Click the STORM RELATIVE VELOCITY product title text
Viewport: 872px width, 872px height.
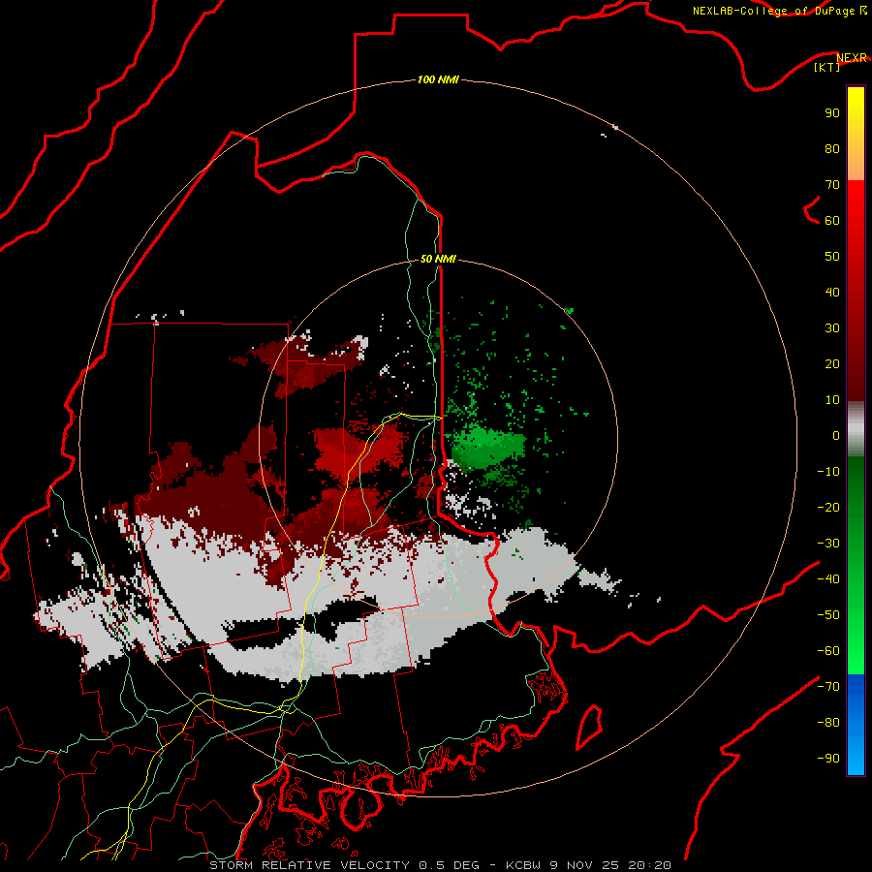click(311, 865)
